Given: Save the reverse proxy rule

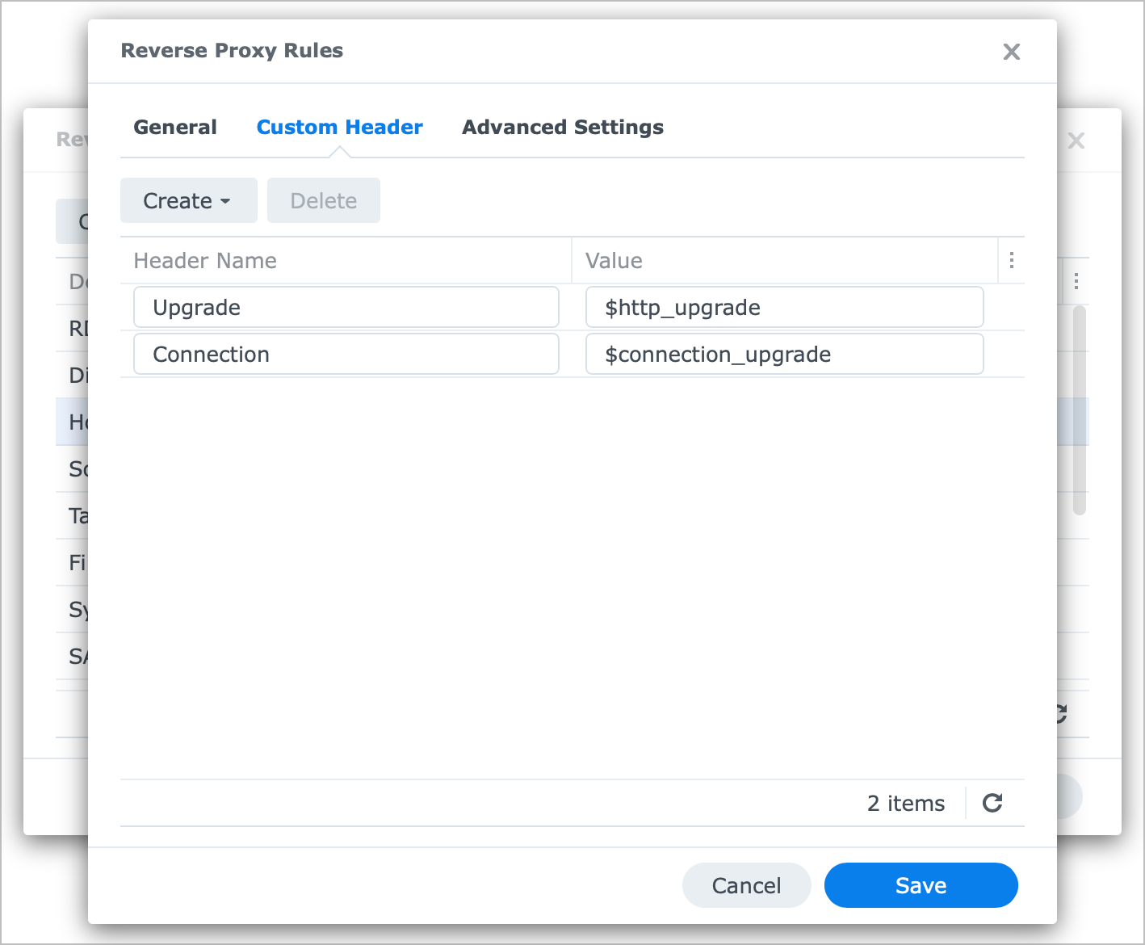Looking at the screenshot, I should pyautogui.click(x=921, y=885).
